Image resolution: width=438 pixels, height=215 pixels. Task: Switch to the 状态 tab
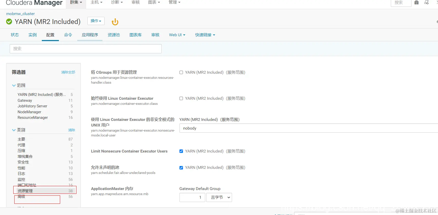(x=15, y=35)
